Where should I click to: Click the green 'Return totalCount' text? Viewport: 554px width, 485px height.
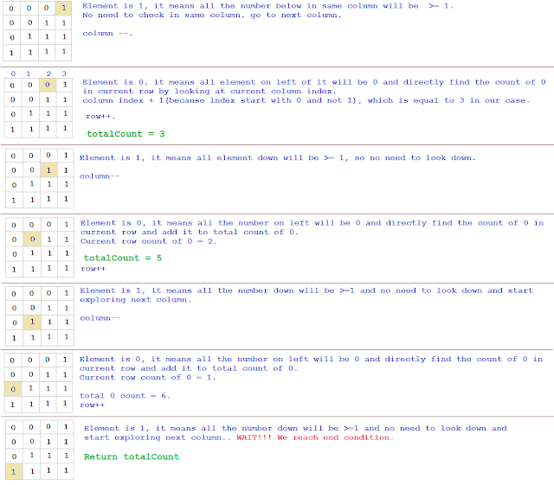coord(132,456)
